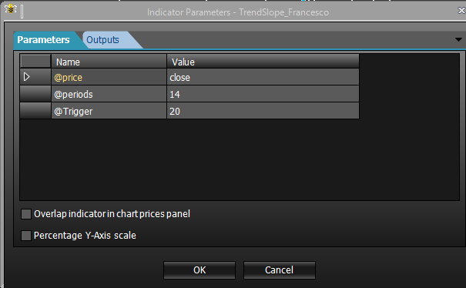
Task: Edit the @price value cell showing close
Action: point(263,77)
